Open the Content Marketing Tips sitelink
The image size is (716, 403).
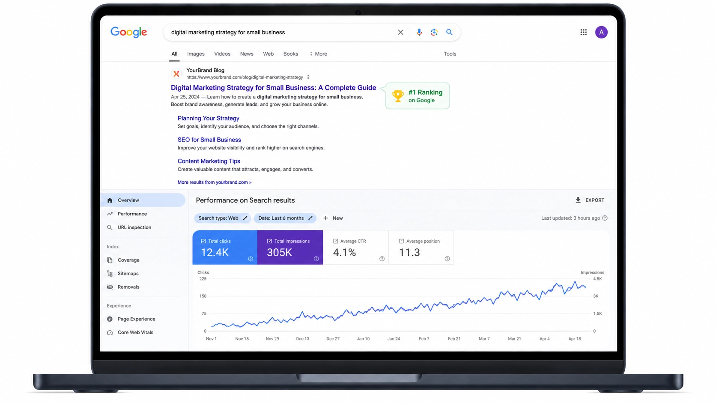(209, 161)
